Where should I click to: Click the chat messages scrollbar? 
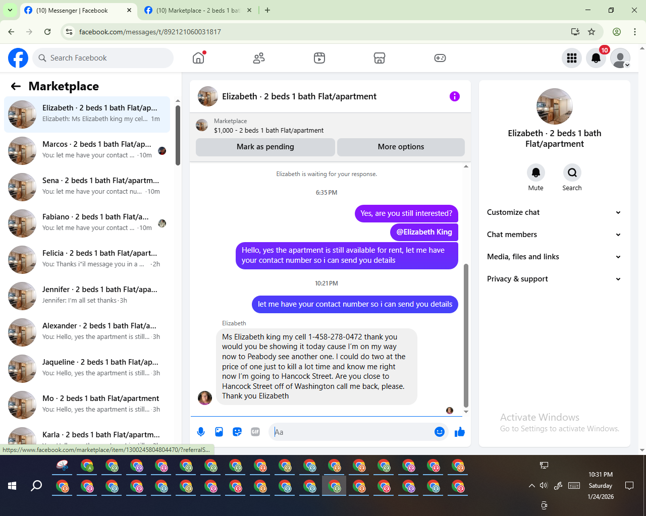pos(466,334)
